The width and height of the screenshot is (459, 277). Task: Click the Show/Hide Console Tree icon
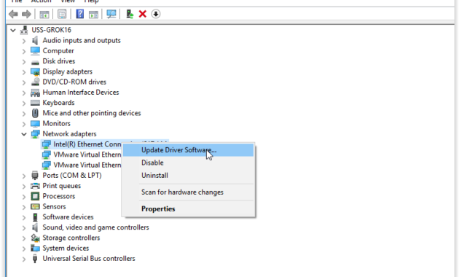pyautogui.click(x=44, y=14)
